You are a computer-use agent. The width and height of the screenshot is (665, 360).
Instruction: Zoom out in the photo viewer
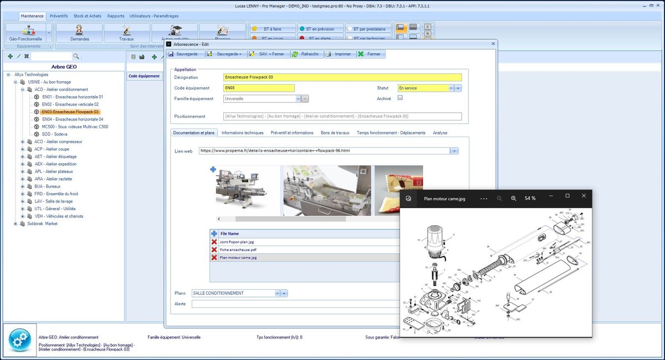point(499,198)
